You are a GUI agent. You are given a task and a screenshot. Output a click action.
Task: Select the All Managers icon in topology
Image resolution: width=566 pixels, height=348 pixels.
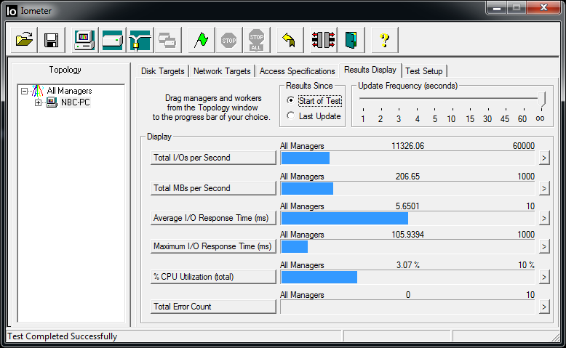(x=38, y=91)
